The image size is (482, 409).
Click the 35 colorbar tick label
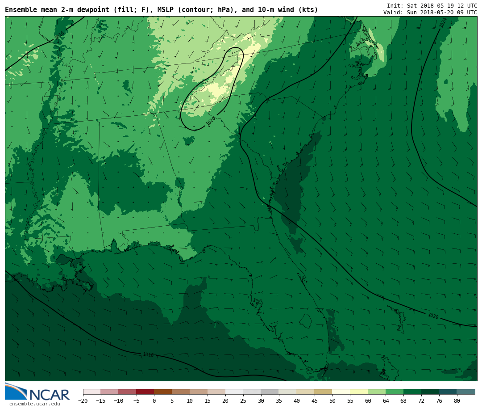pos(279,401)
